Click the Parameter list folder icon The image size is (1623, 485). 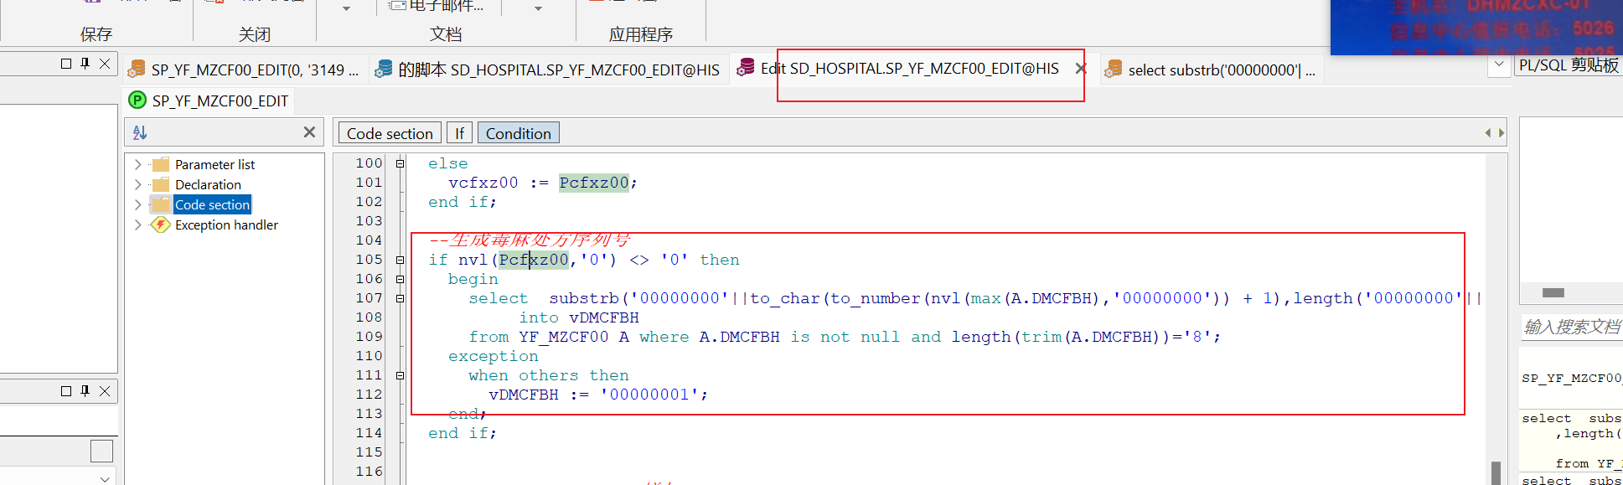pyautogui.click(x=160, y=164)
